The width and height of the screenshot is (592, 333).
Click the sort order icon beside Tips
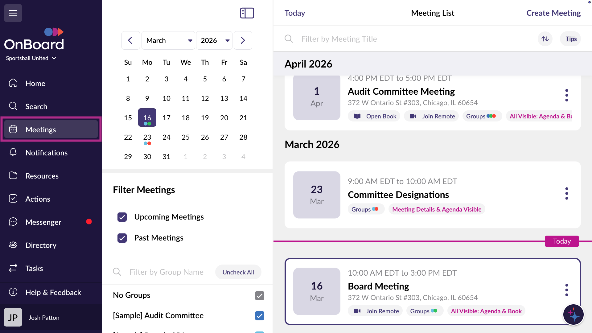click(x=545, y=39)
